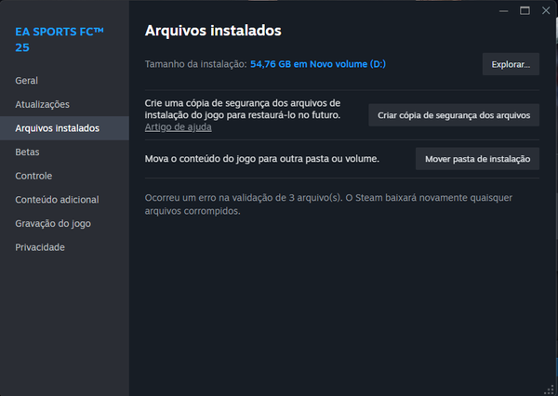This screenshot has width=558, height=396.
Task: Click the EA SPORTS FC 25 title
Action: pos(60,39)
